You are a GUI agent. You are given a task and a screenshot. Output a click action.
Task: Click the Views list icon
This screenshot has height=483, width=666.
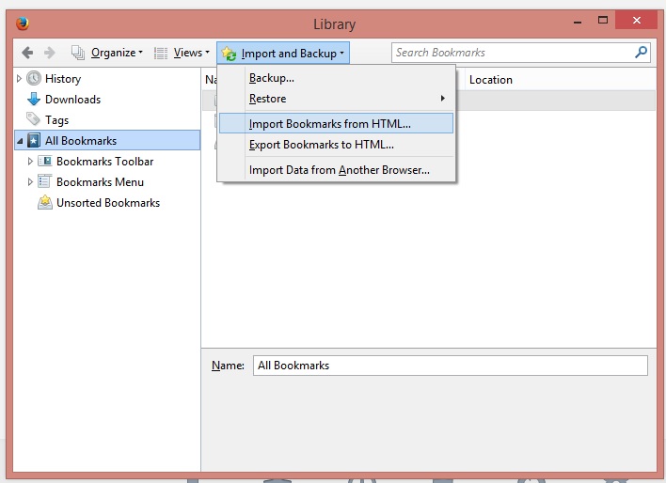pos(161,53)
